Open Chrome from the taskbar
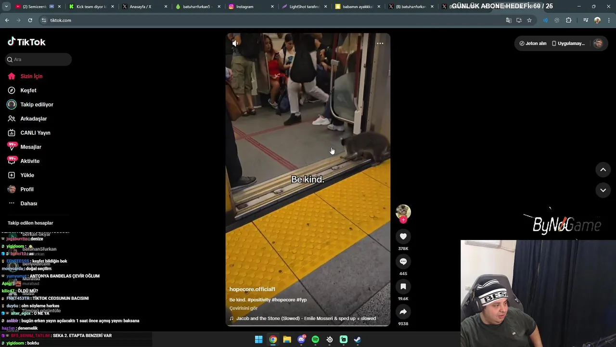This screenshot has height=347, width=616. [273, 340]
